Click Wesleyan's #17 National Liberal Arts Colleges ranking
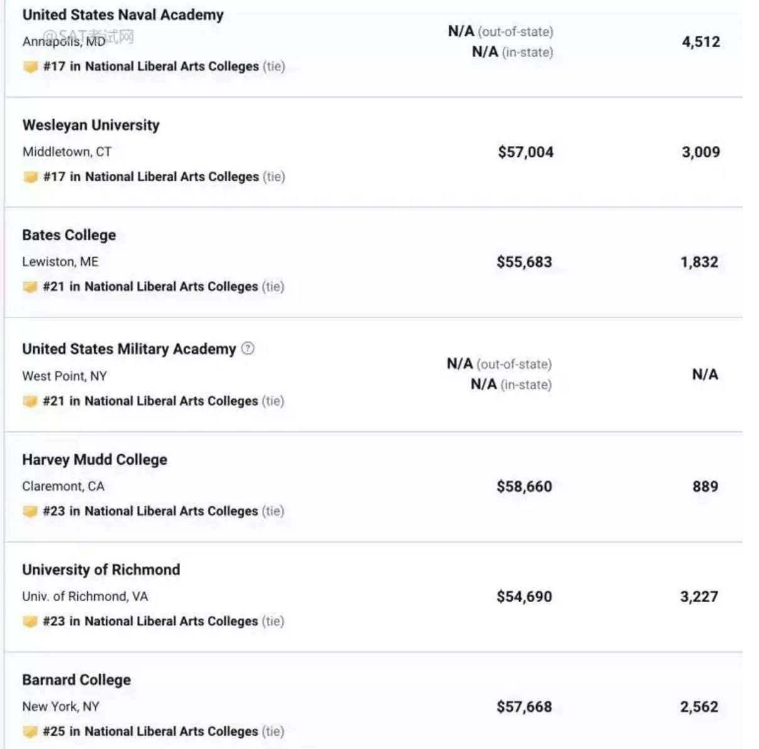This screenshot has width=759, height=749. pyautogui.click(x=151, y=177)
